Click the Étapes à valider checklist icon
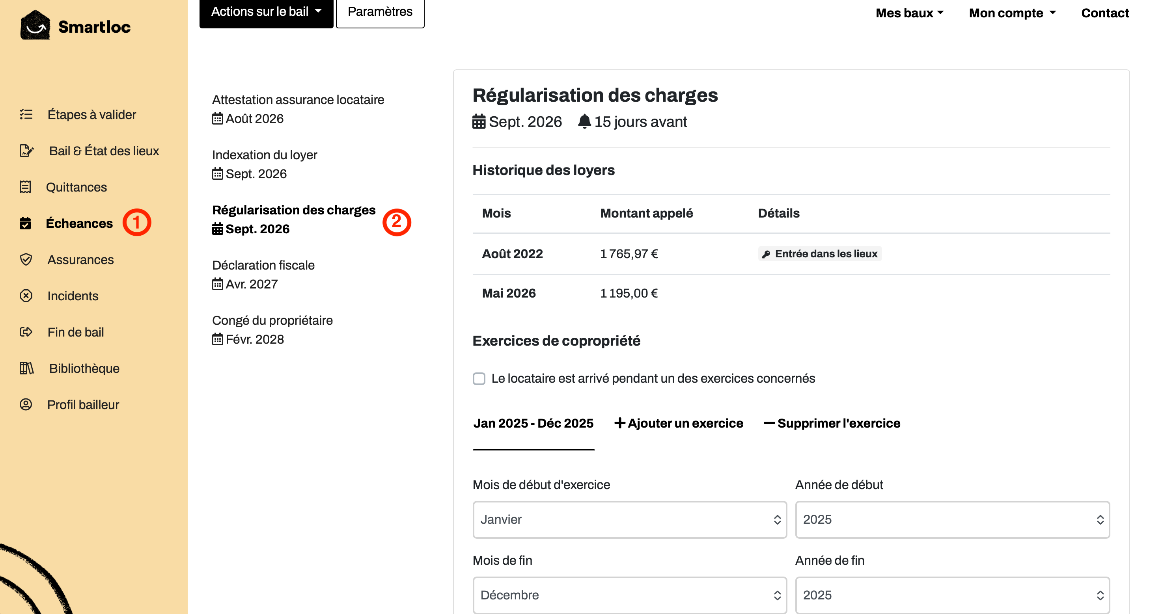Viewport: 1149px width, 614px height. point(26,115)
